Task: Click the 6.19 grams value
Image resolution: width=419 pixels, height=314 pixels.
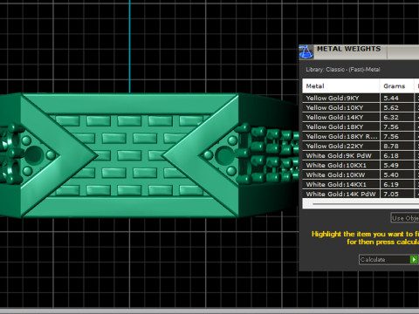Action: [391, 185]
